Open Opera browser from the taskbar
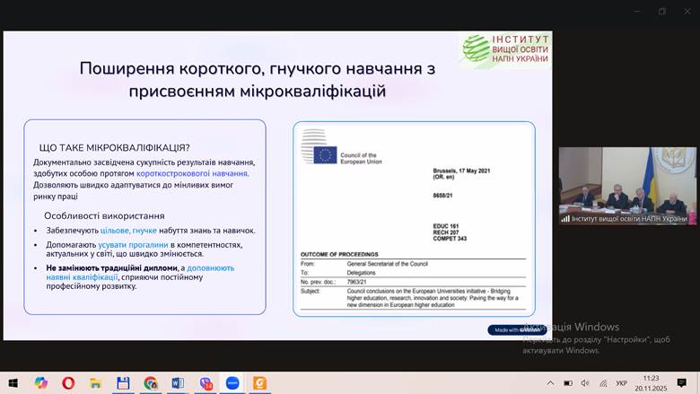This screenshot has width=700, height=394. click(68, 383)
